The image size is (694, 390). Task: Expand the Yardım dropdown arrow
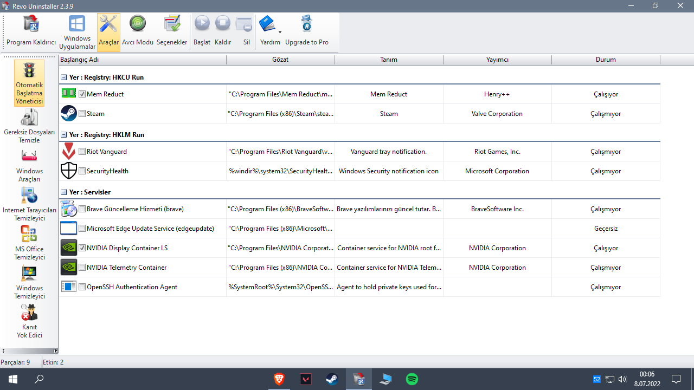coord(280,32)
